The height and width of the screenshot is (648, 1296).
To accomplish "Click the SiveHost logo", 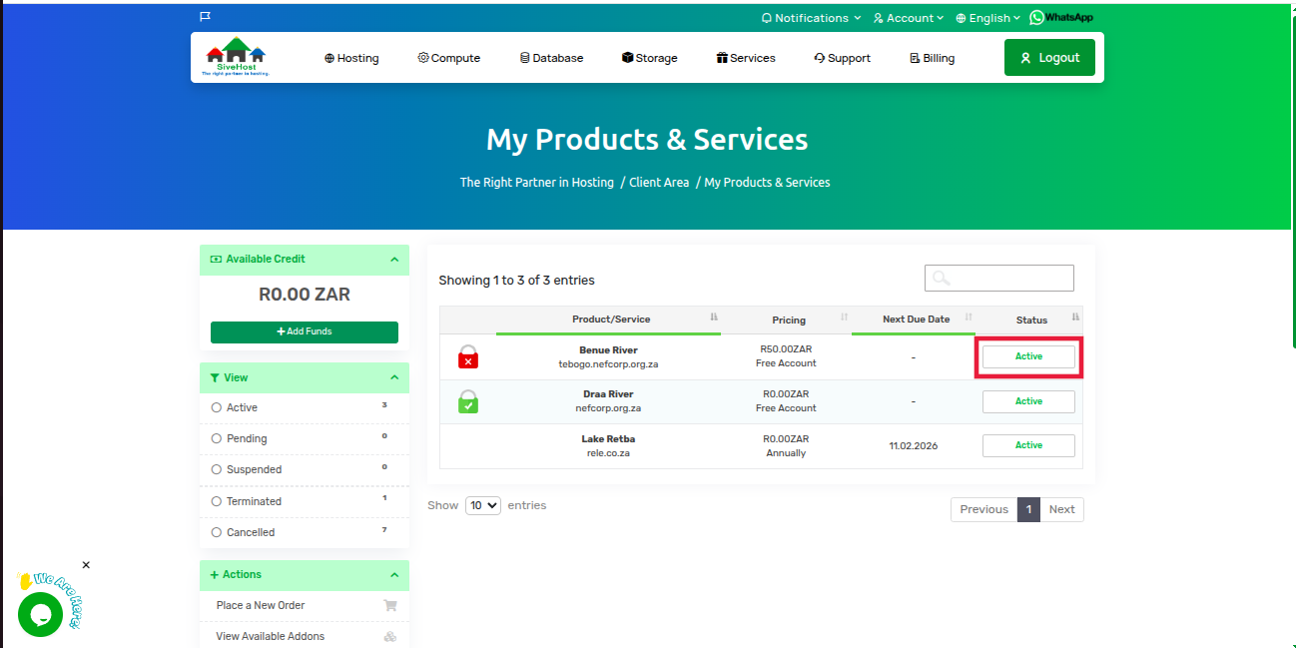I will coord(237,57).
